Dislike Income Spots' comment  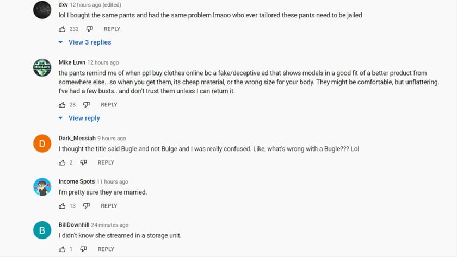[x=86, y=206]
